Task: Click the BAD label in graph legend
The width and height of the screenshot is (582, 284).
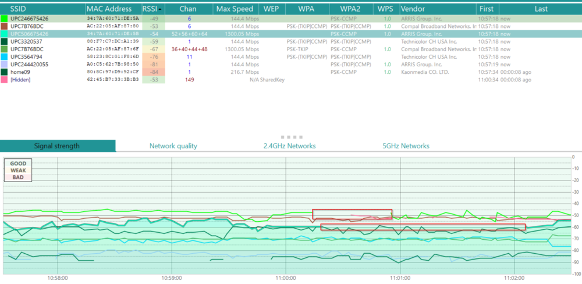Action: 18,177
